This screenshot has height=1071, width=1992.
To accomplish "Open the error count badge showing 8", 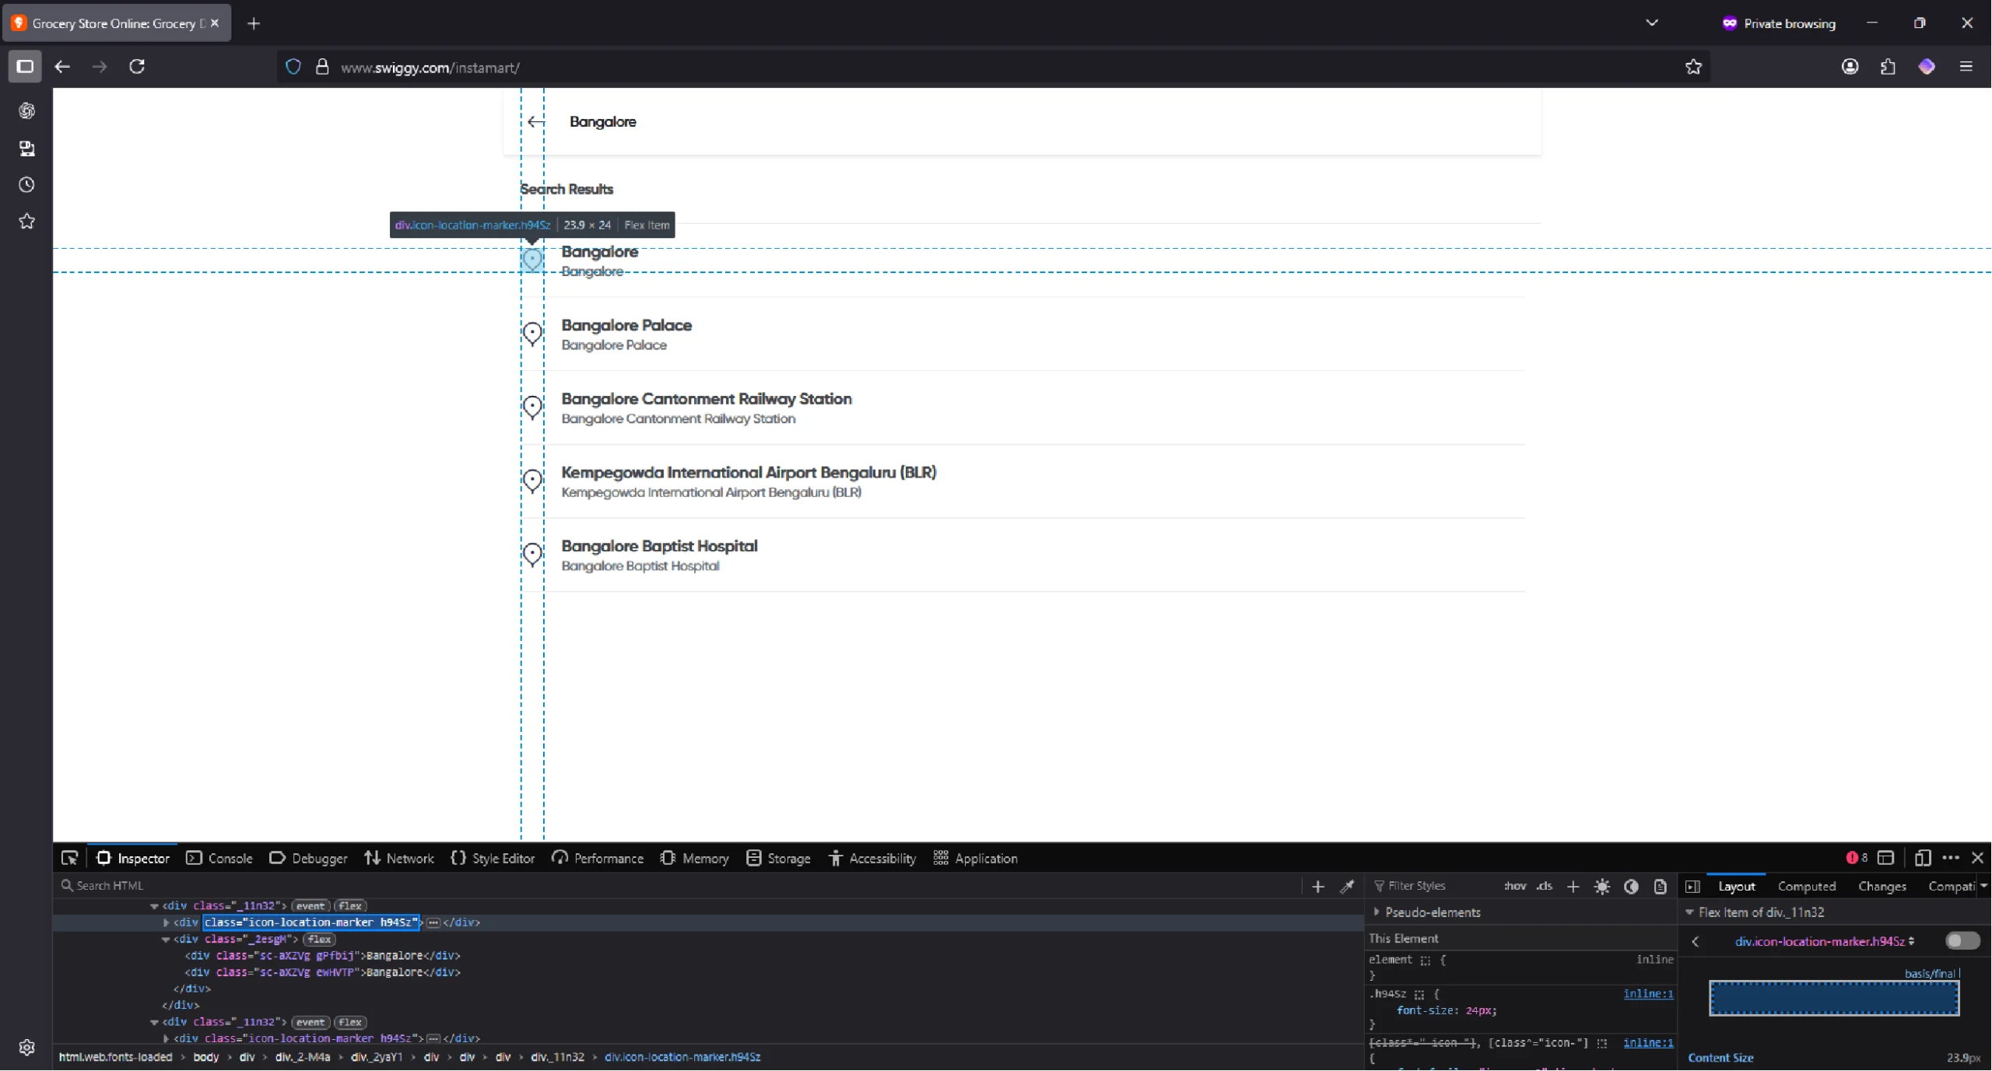I will (x=1857, y=859).
